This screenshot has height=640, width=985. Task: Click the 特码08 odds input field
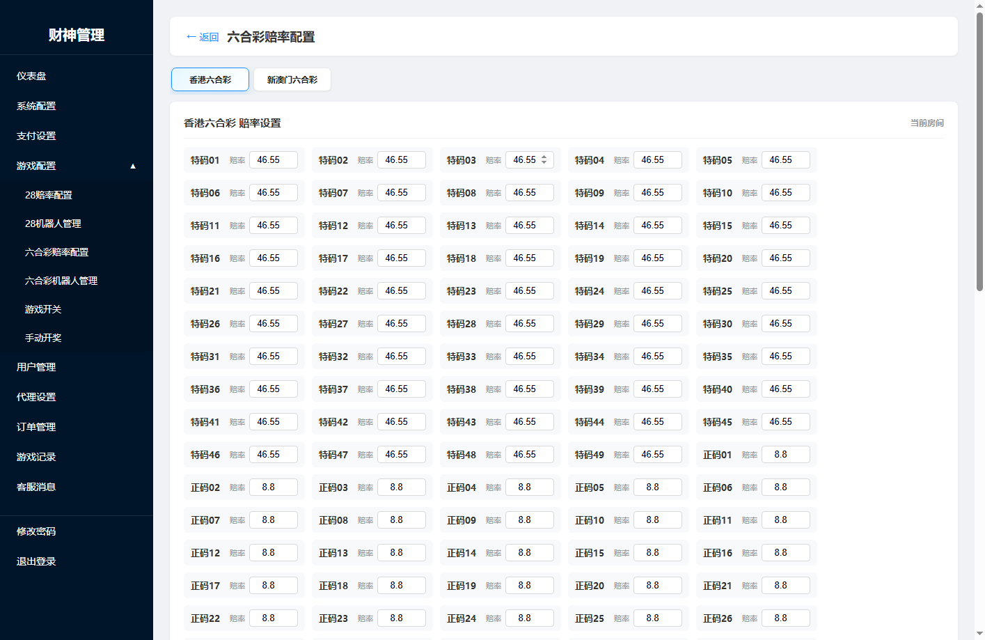[530, 193]
